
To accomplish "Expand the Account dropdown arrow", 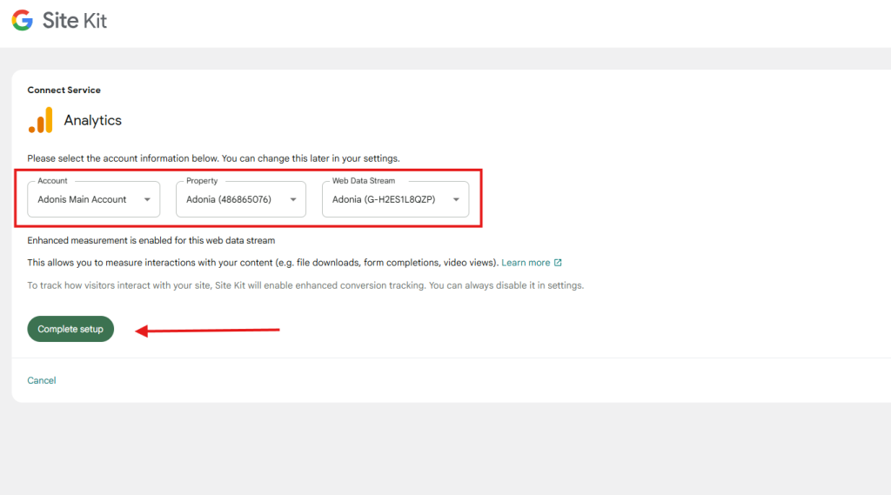I will (147, 200).
